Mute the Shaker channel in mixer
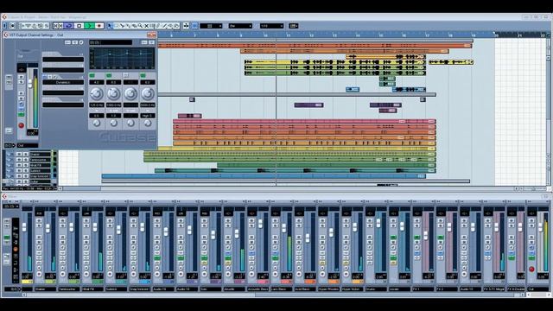 tap(39, 221)
